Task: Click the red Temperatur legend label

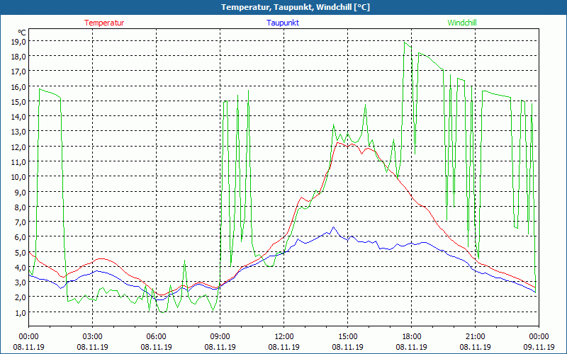Action: click(104, 23)
